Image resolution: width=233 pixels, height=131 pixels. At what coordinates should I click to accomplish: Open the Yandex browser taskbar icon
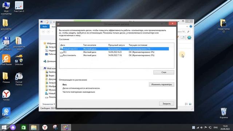[x=45, y=127]
